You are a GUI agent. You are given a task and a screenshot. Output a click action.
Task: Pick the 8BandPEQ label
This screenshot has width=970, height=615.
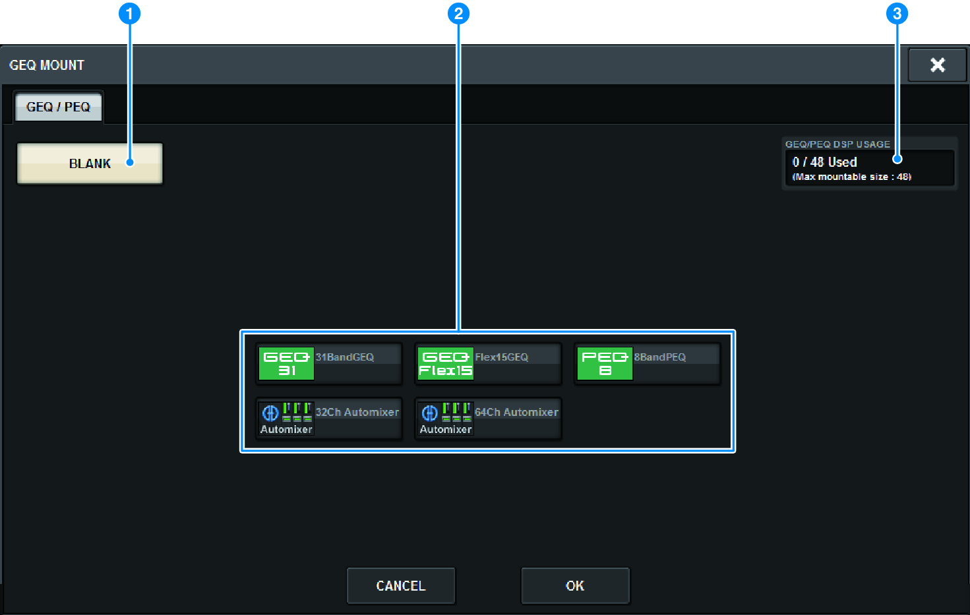[x=660, y=357]
